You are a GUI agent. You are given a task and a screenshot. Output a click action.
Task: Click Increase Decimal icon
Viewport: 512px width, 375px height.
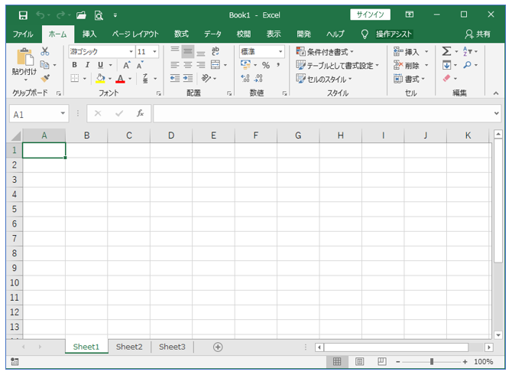tap(245, 78)
